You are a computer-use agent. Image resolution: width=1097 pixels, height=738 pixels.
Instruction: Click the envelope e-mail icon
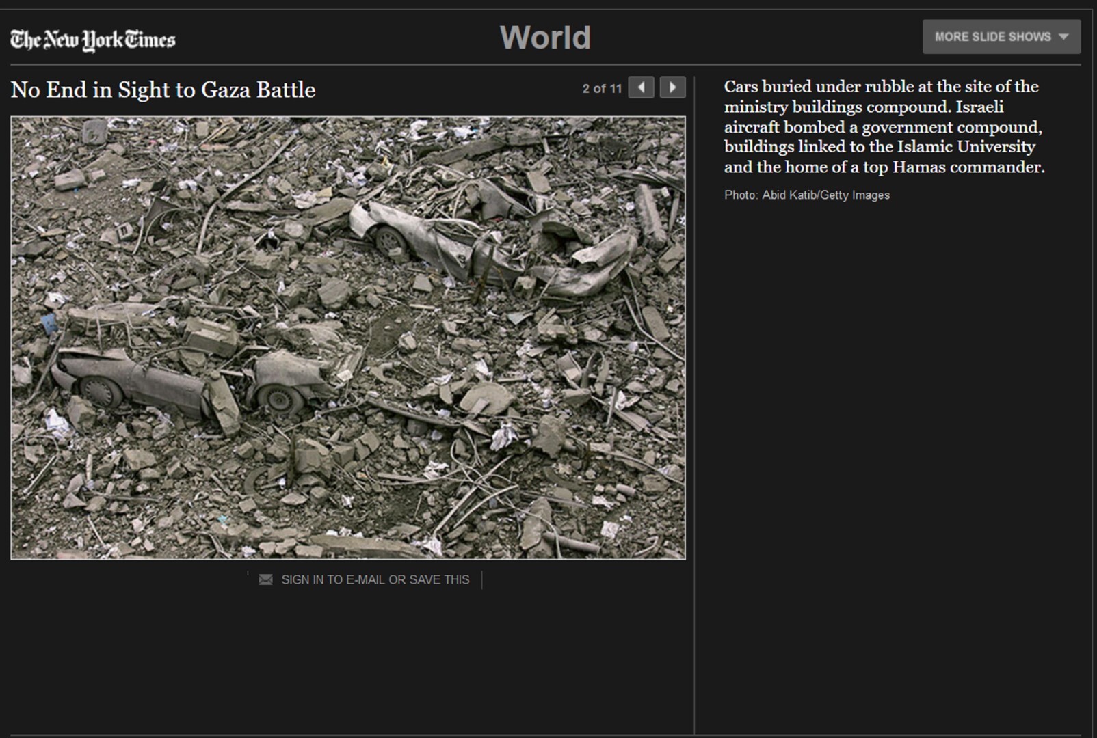pyautogui.click(x=266, y=579)
